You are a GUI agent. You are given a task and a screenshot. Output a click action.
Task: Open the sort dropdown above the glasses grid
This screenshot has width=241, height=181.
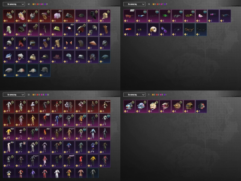134,4
